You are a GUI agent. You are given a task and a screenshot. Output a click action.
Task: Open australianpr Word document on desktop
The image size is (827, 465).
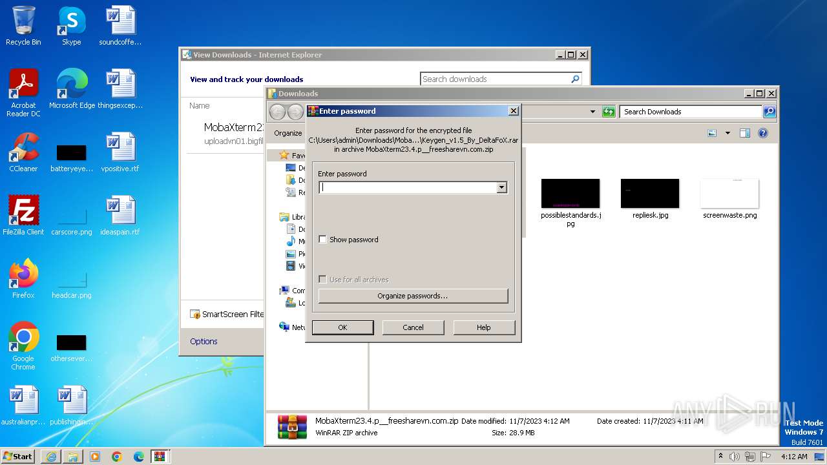(23, 406)
